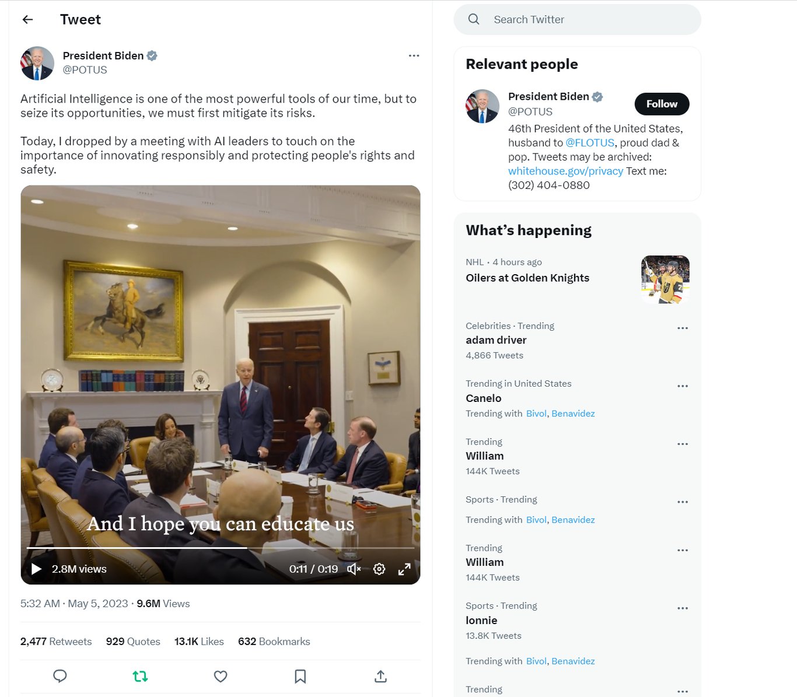This screenshot has height=697, width=797.
Task: Open video settings gear icon
Action: coord(379,569)
